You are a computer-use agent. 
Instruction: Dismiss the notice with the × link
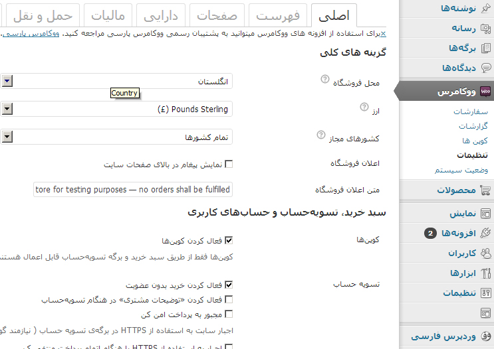click(x=383, y=34)
